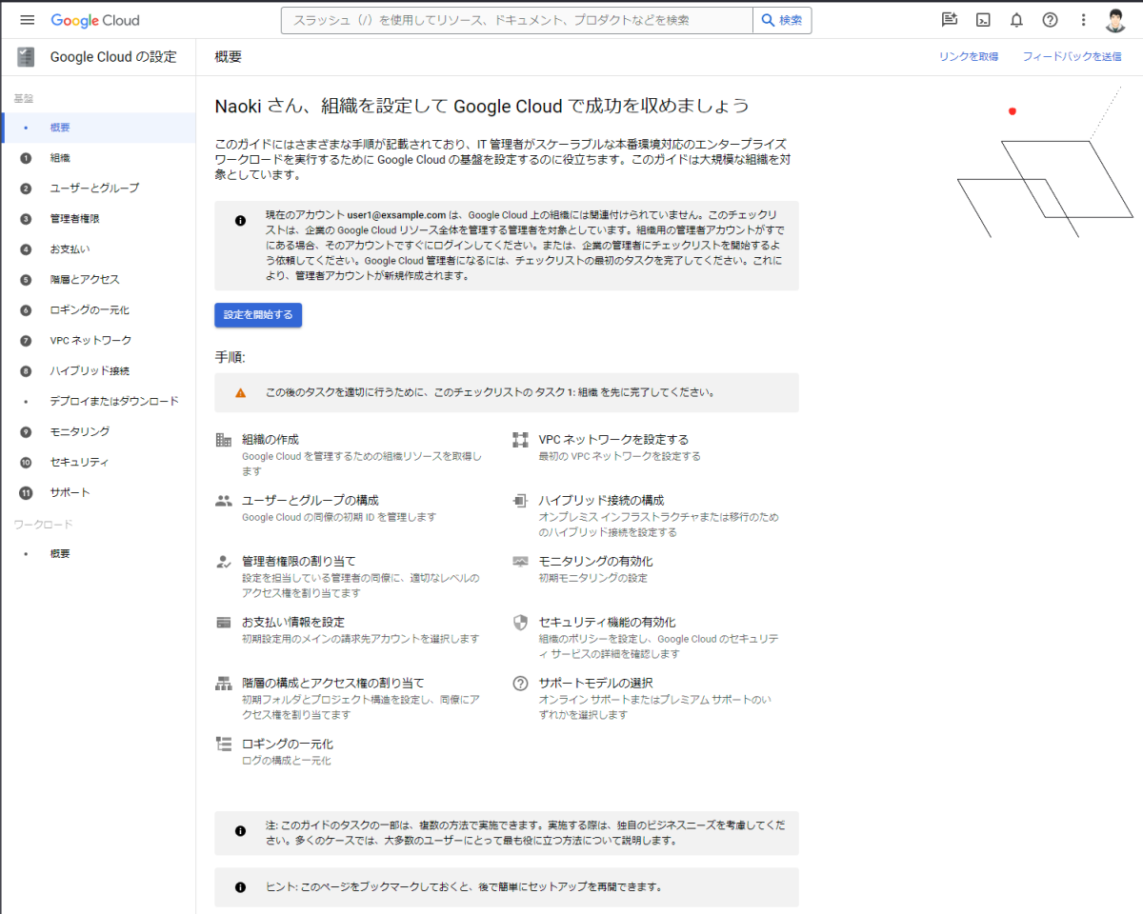The width and height of the screenshot is (1143, 914).
Task: Select 概要 under ワークロード in sidebar
Action: 98,554
